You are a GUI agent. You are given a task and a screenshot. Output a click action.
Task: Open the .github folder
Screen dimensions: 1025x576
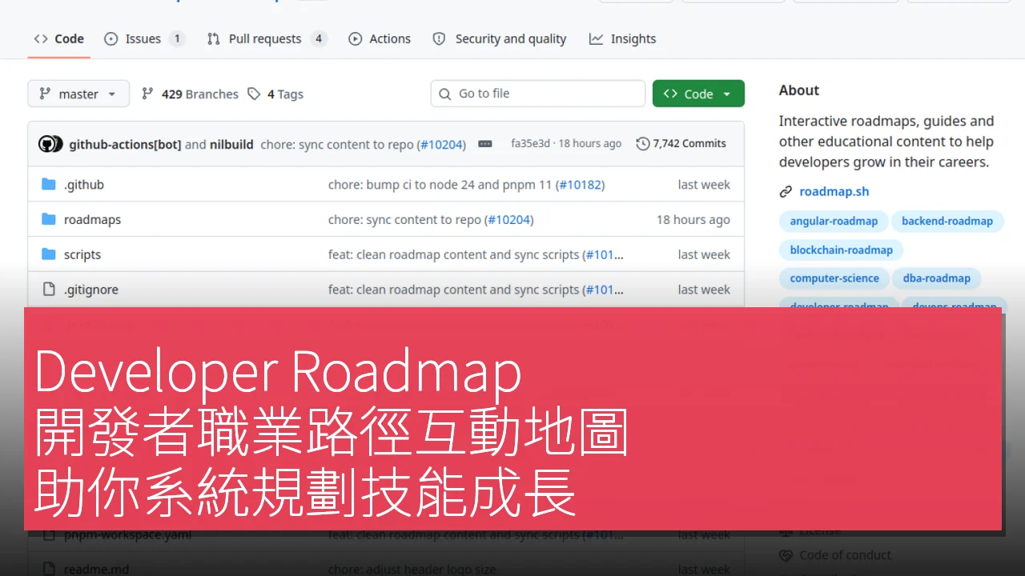(84, 184)
